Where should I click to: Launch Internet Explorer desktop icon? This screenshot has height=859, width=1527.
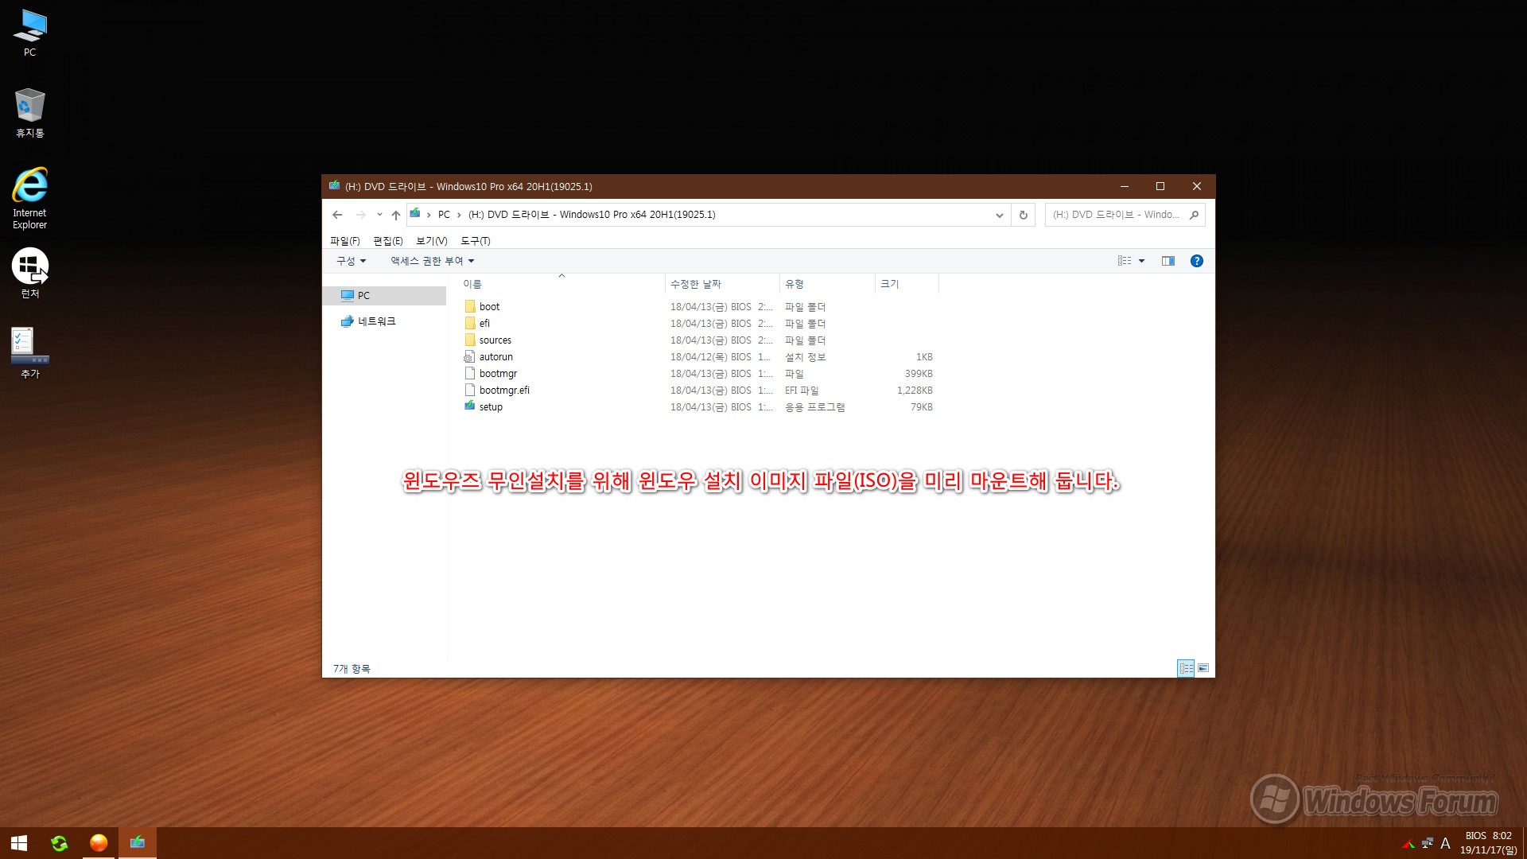pos(29,198)
